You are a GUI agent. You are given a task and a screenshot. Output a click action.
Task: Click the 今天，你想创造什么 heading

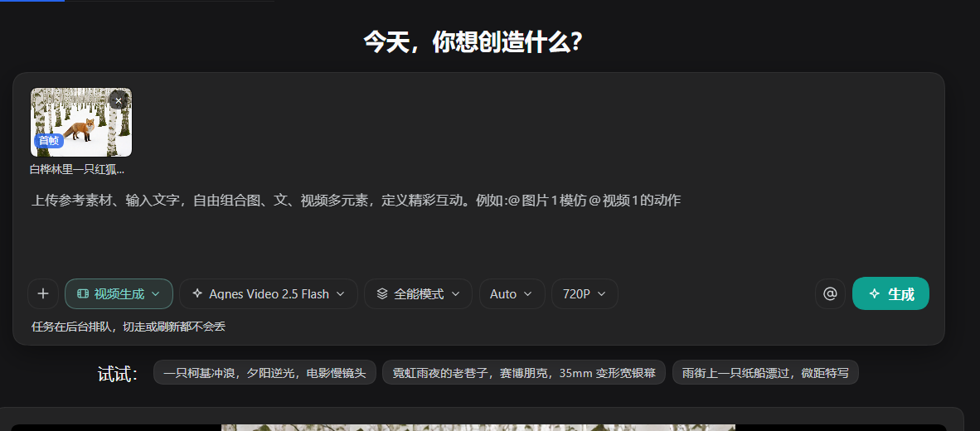473,42
